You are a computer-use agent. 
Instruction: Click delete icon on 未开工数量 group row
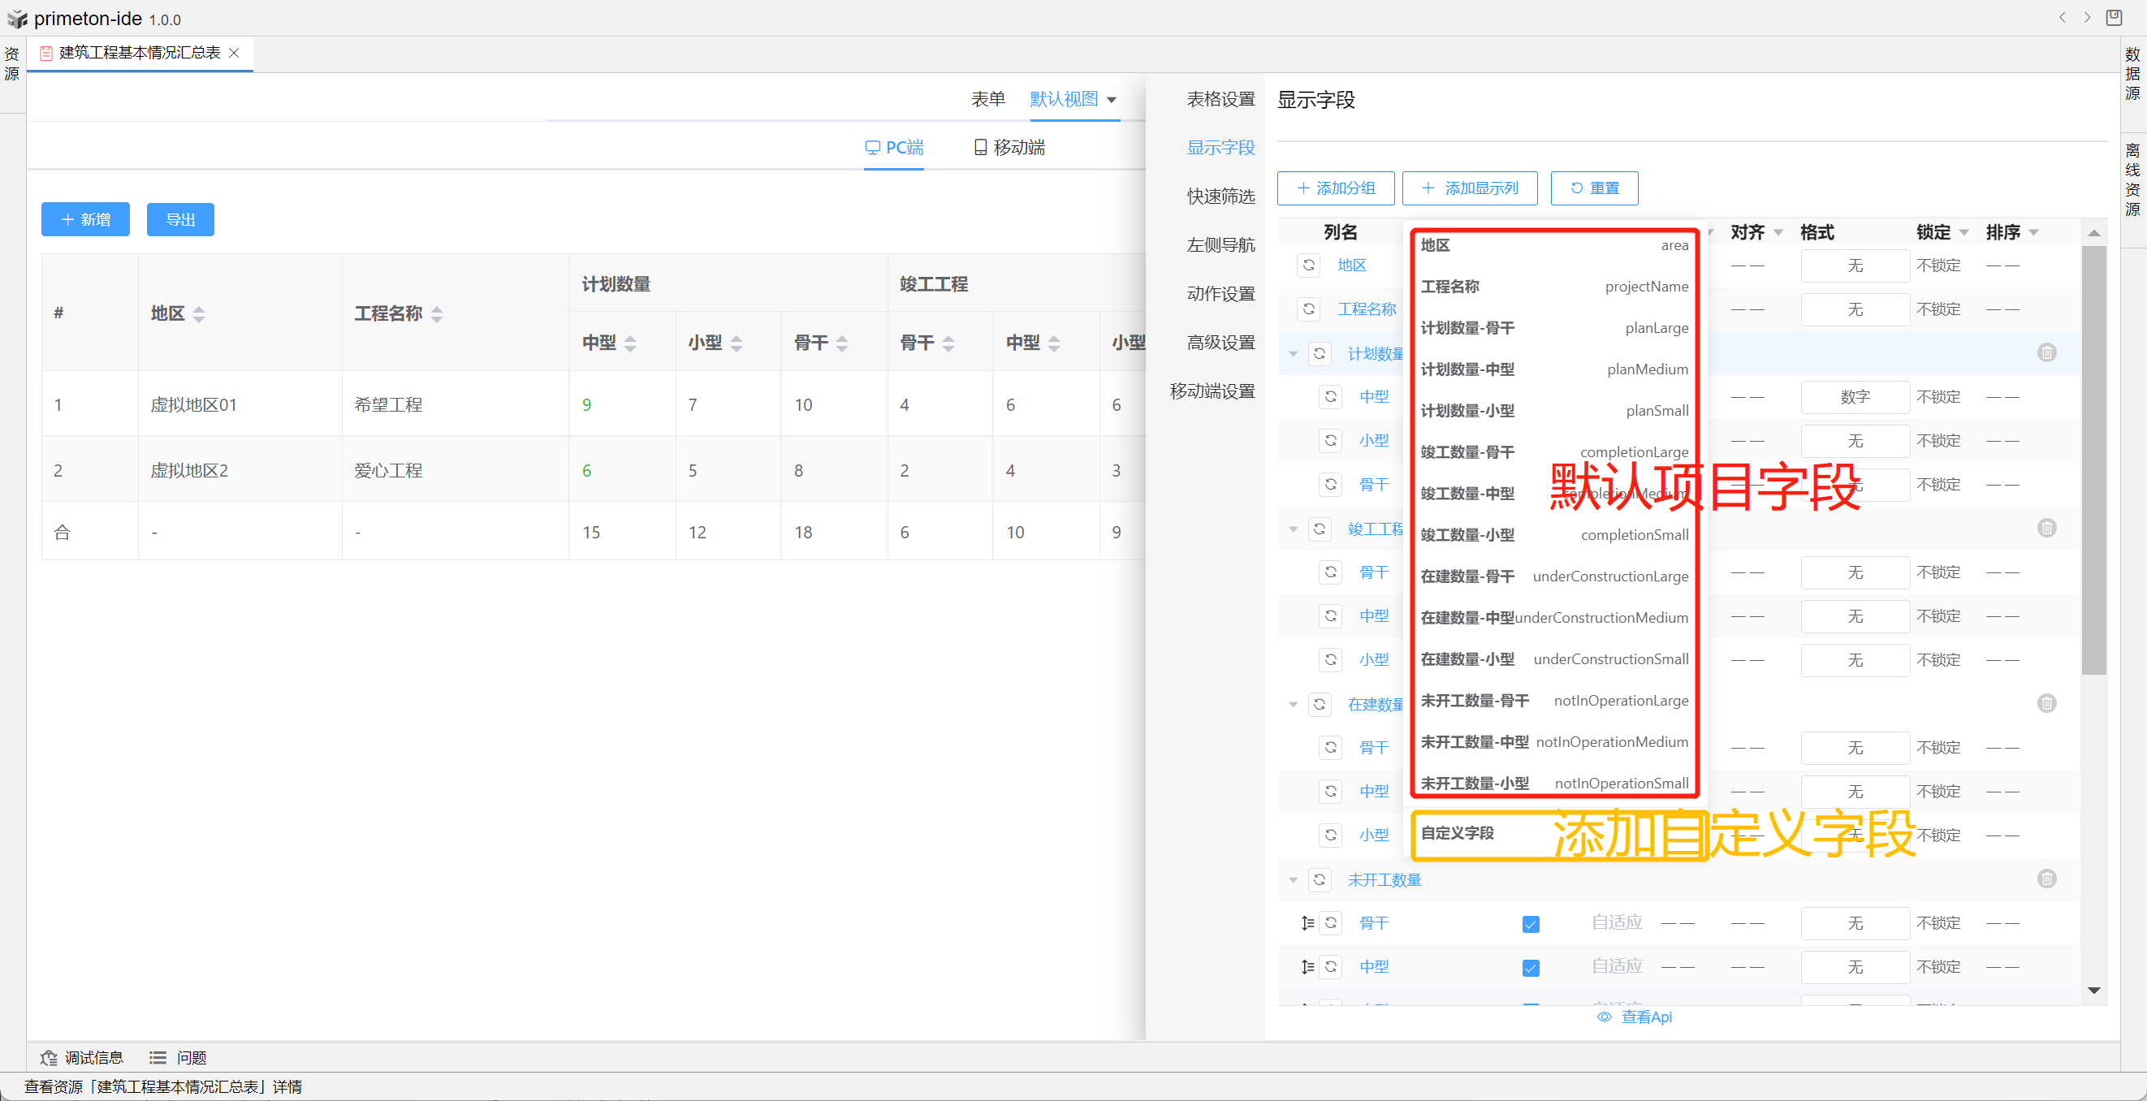point(2046,879)
